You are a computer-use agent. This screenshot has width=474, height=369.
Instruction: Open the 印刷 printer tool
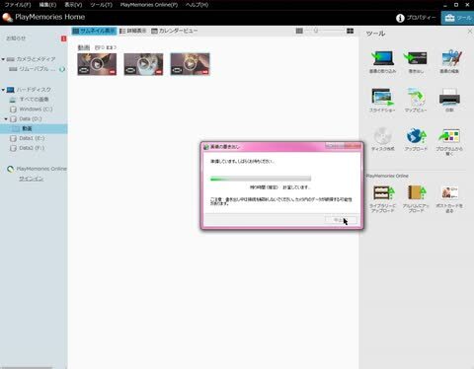pos(449,100)
